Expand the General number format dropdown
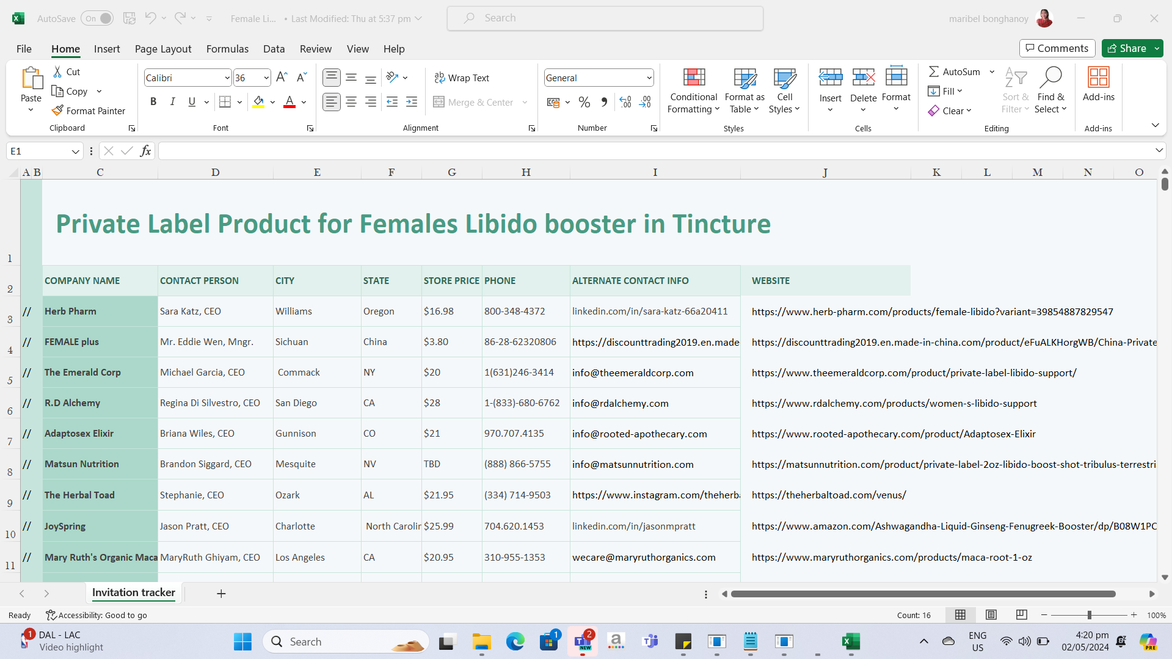Image resolution: width=1172 pixels, height=659 pixels. [x=649, y=78]
